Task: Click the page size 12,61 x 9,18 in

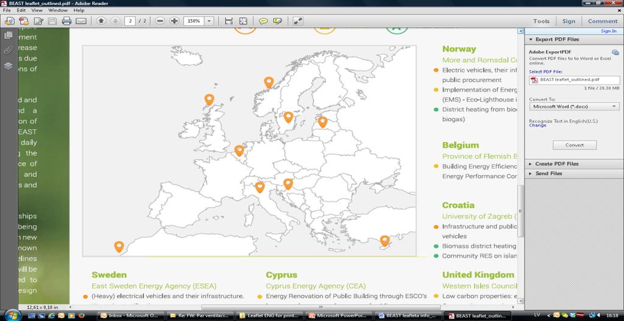Action: pos(42,307)
